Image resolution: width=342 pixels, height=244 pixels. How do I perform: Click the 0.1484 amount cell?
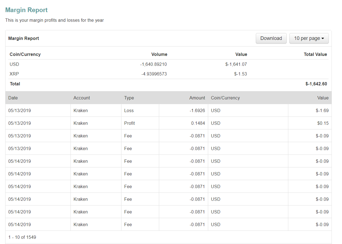tap(198, 123)
